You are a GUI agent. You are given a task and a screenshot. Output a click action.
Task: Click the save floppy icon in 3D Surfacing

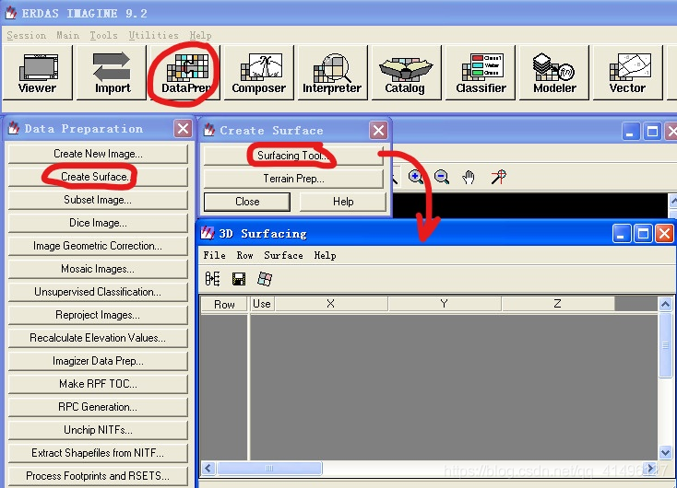(239, 279)
